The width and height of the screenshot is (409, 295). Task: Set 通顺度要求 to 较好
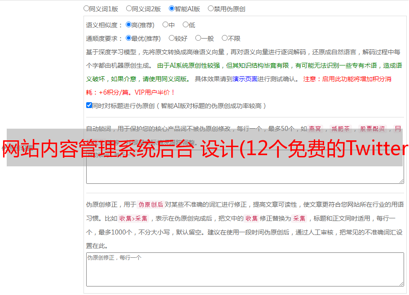[x=172, y=38]
